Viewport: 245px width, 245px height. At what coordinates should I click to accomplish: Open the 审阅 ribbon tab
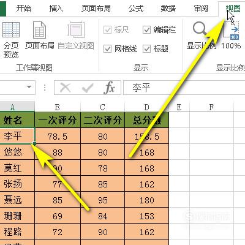pos(201,9)
